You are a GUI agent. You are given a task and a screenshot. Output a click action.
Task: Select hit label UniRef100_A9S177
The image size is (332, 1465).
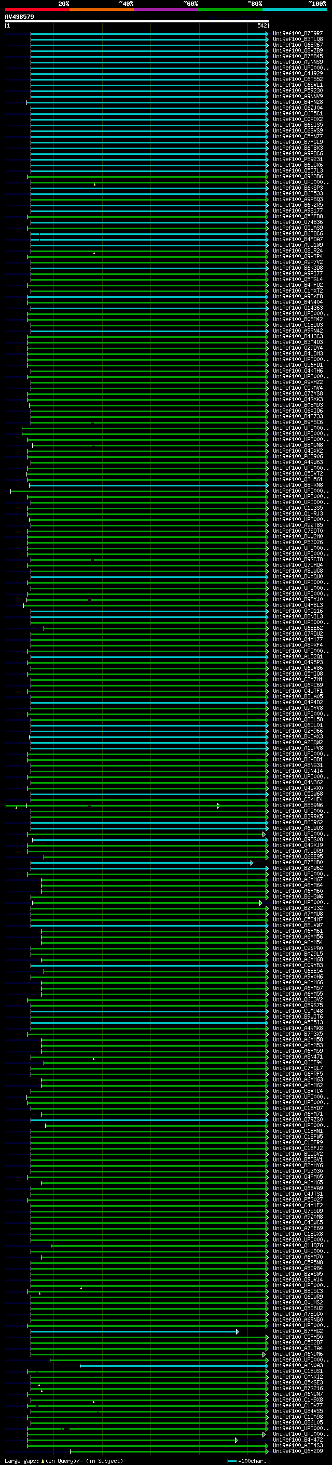[298, 210]
